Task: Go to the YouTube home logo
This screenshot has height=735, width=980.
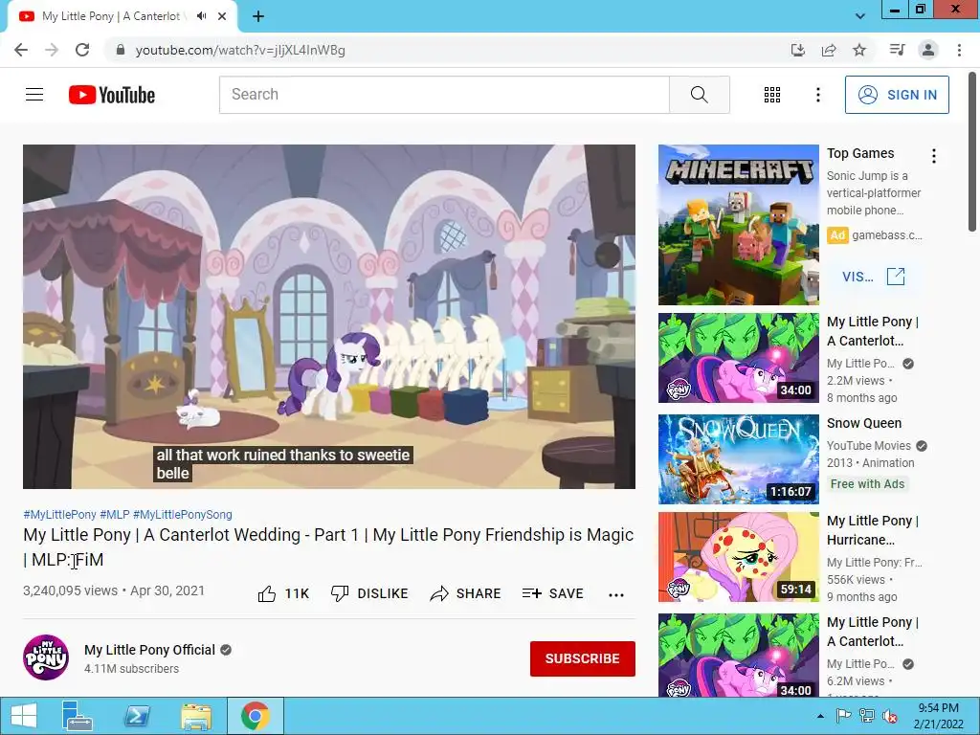Action: [112, 95]
